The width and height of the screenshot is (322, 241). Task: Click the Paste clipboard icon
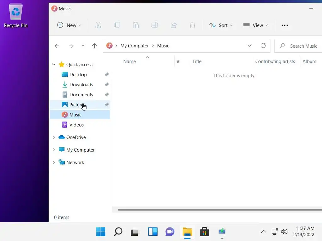click(136, 25)
